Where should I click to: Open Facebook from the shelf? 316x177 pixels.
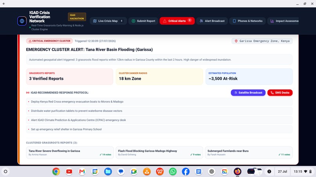(x=186, y=172)
